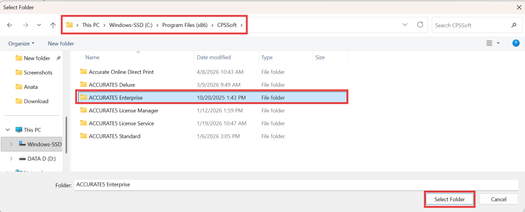Open recent locations dropdown arrow

pyautogui.click(x=39, y=25)
